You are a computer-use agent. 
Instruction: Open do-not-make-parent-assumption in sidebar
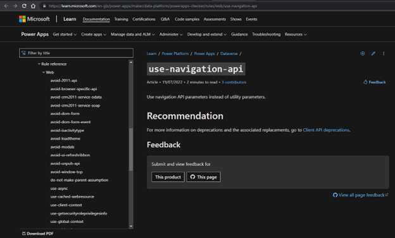pyautogui.click(x=79, y=180)
